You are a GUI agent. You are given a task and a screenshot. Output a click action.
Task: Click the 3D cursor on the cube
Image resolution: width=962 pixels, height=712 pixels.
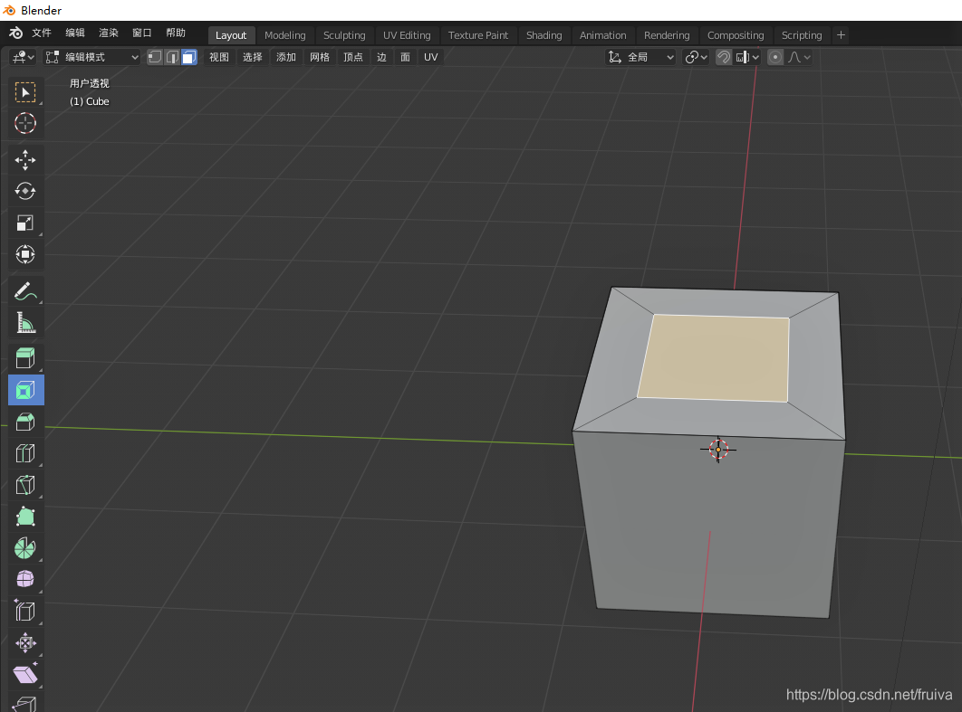[x=718, y=449]
